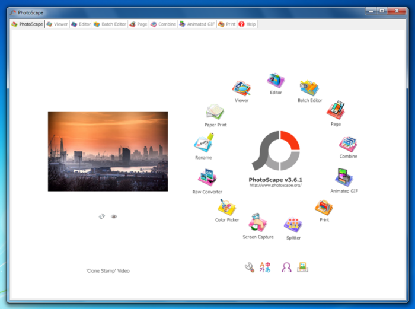The image size is (415, 309).
Task: Minimize the PhotoScape window
Action: 371,11
